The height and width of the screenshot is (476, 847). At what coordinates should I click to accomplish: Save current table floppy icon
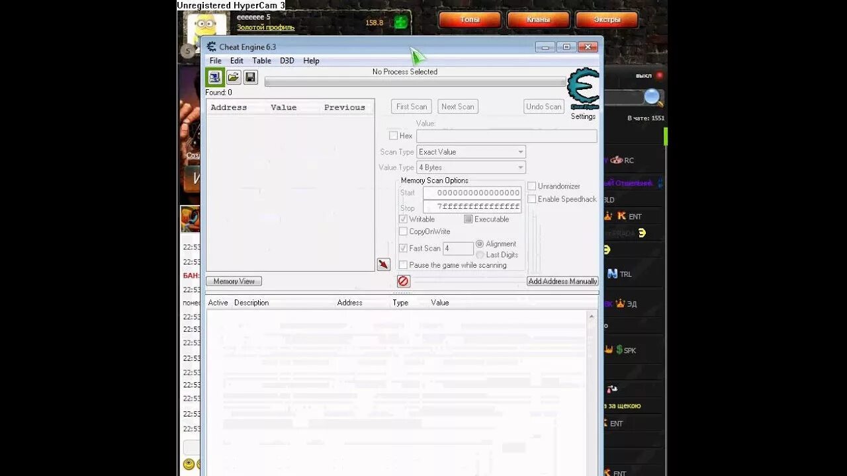pyautogui.click(x=250, y=77)
